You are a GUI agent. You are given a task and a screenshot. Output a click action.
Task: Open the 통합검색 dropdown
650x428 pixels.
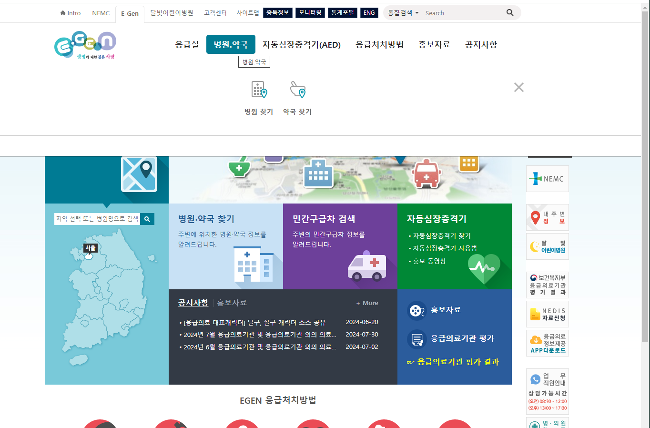pos(403,13)
